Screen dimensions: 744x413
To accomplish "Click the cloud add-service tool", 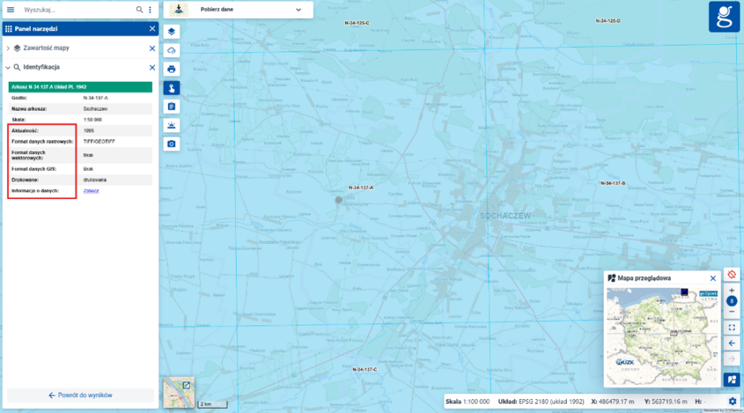I will click(x=171, y=50).
